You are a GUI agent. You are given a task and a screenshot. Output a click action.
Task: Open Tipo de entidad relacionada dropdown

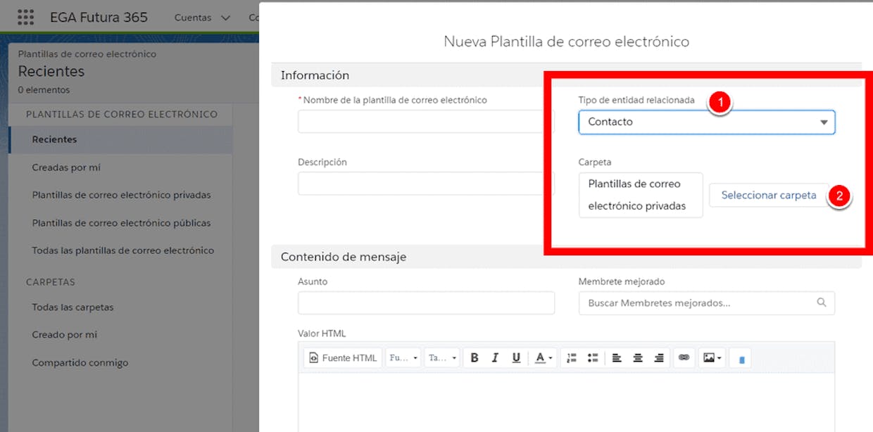coord(707,122)
